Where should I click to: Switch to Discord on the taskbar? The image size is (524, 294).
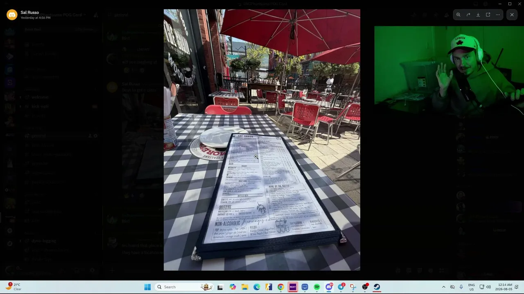tap(329, 287)
